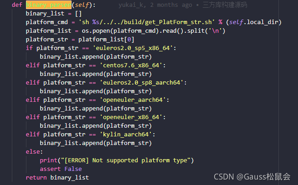Click the get_PlatForm_str.sh script path

pyautogui.click(x=178, y=22)
